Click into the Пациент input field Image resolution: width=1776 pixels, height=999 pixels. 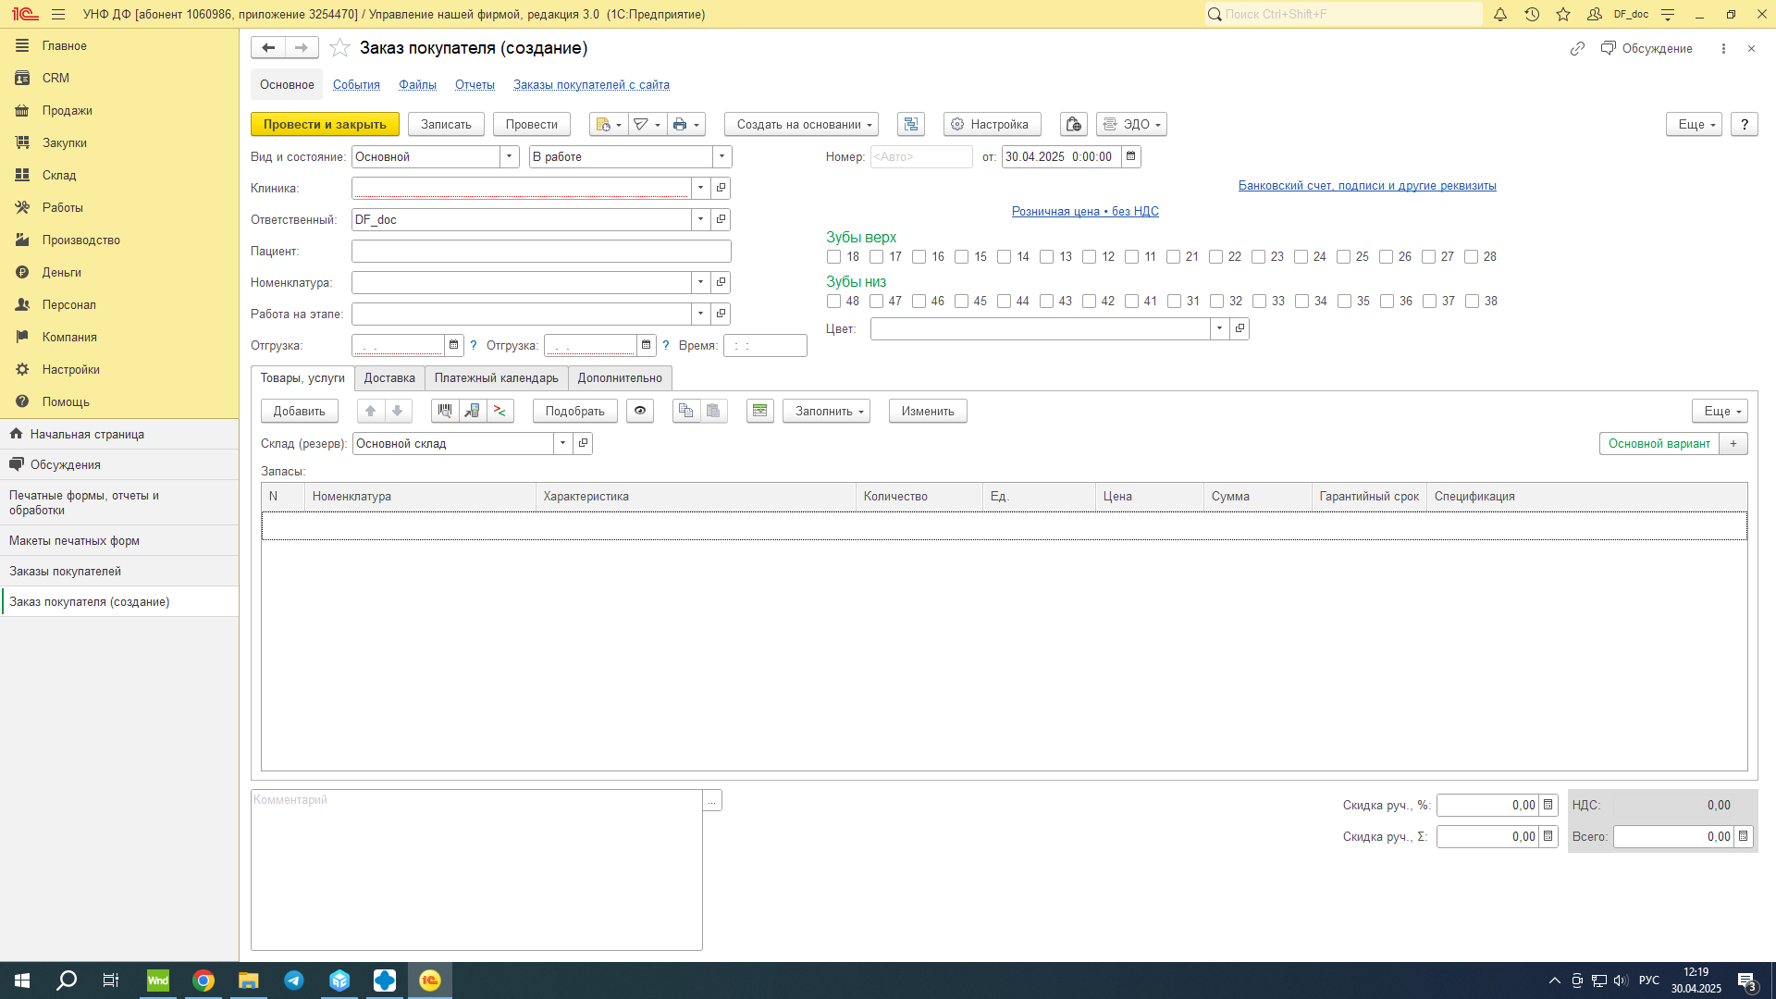coord(541,251)
